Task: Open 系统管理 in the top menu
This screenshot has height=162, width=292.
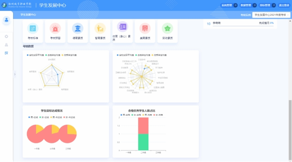Action: click(x=229, y=5)
